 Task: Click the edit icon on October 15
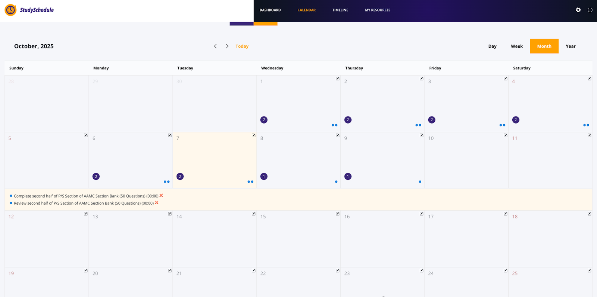(337, 214)
